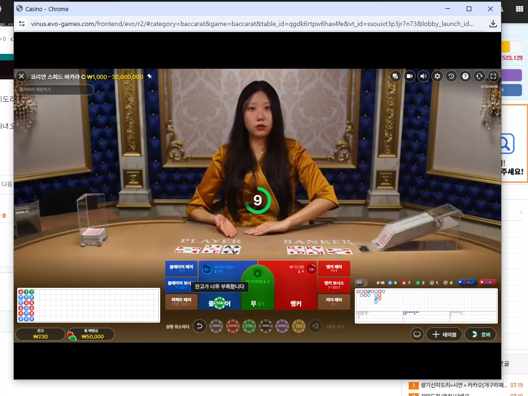Click the x2 double bet button
The width and height of the screenshot is (528, 396).
click(315, 326)
